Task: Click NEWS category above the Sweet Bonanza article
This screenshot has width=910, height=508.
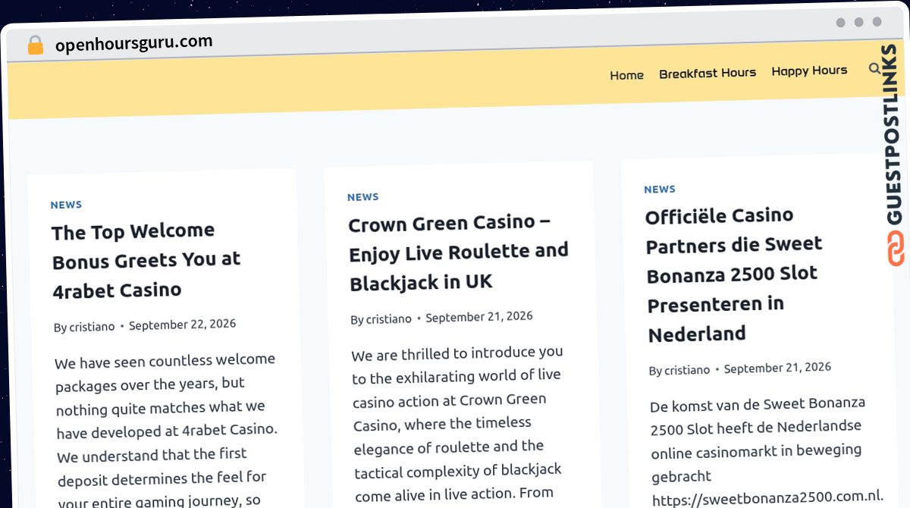Action: 660,190
